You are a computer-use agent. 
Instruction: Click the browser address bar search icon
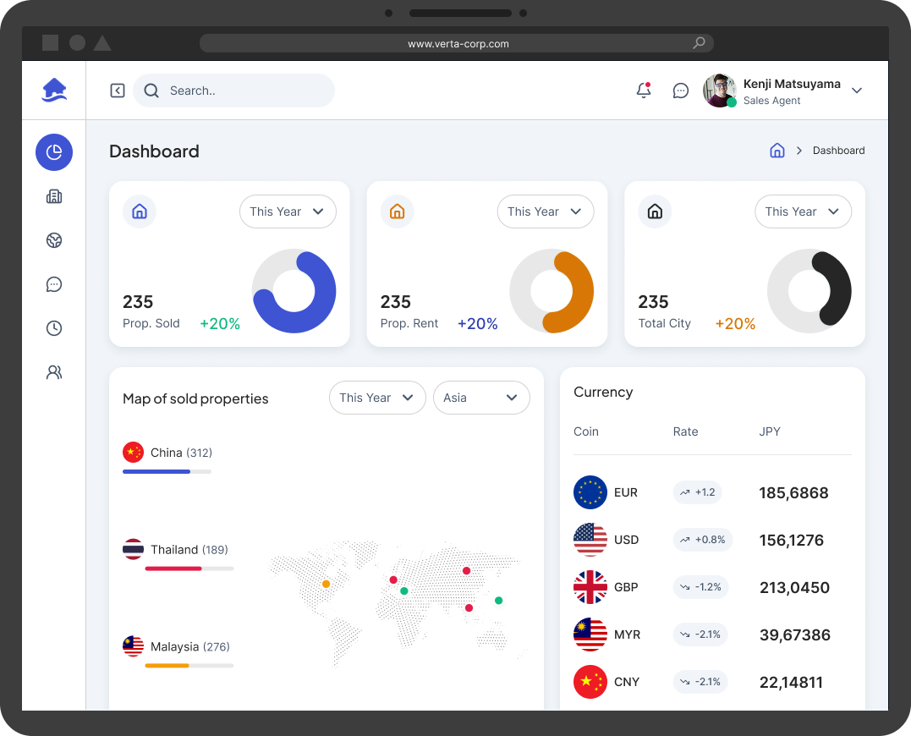click(699, 43)
